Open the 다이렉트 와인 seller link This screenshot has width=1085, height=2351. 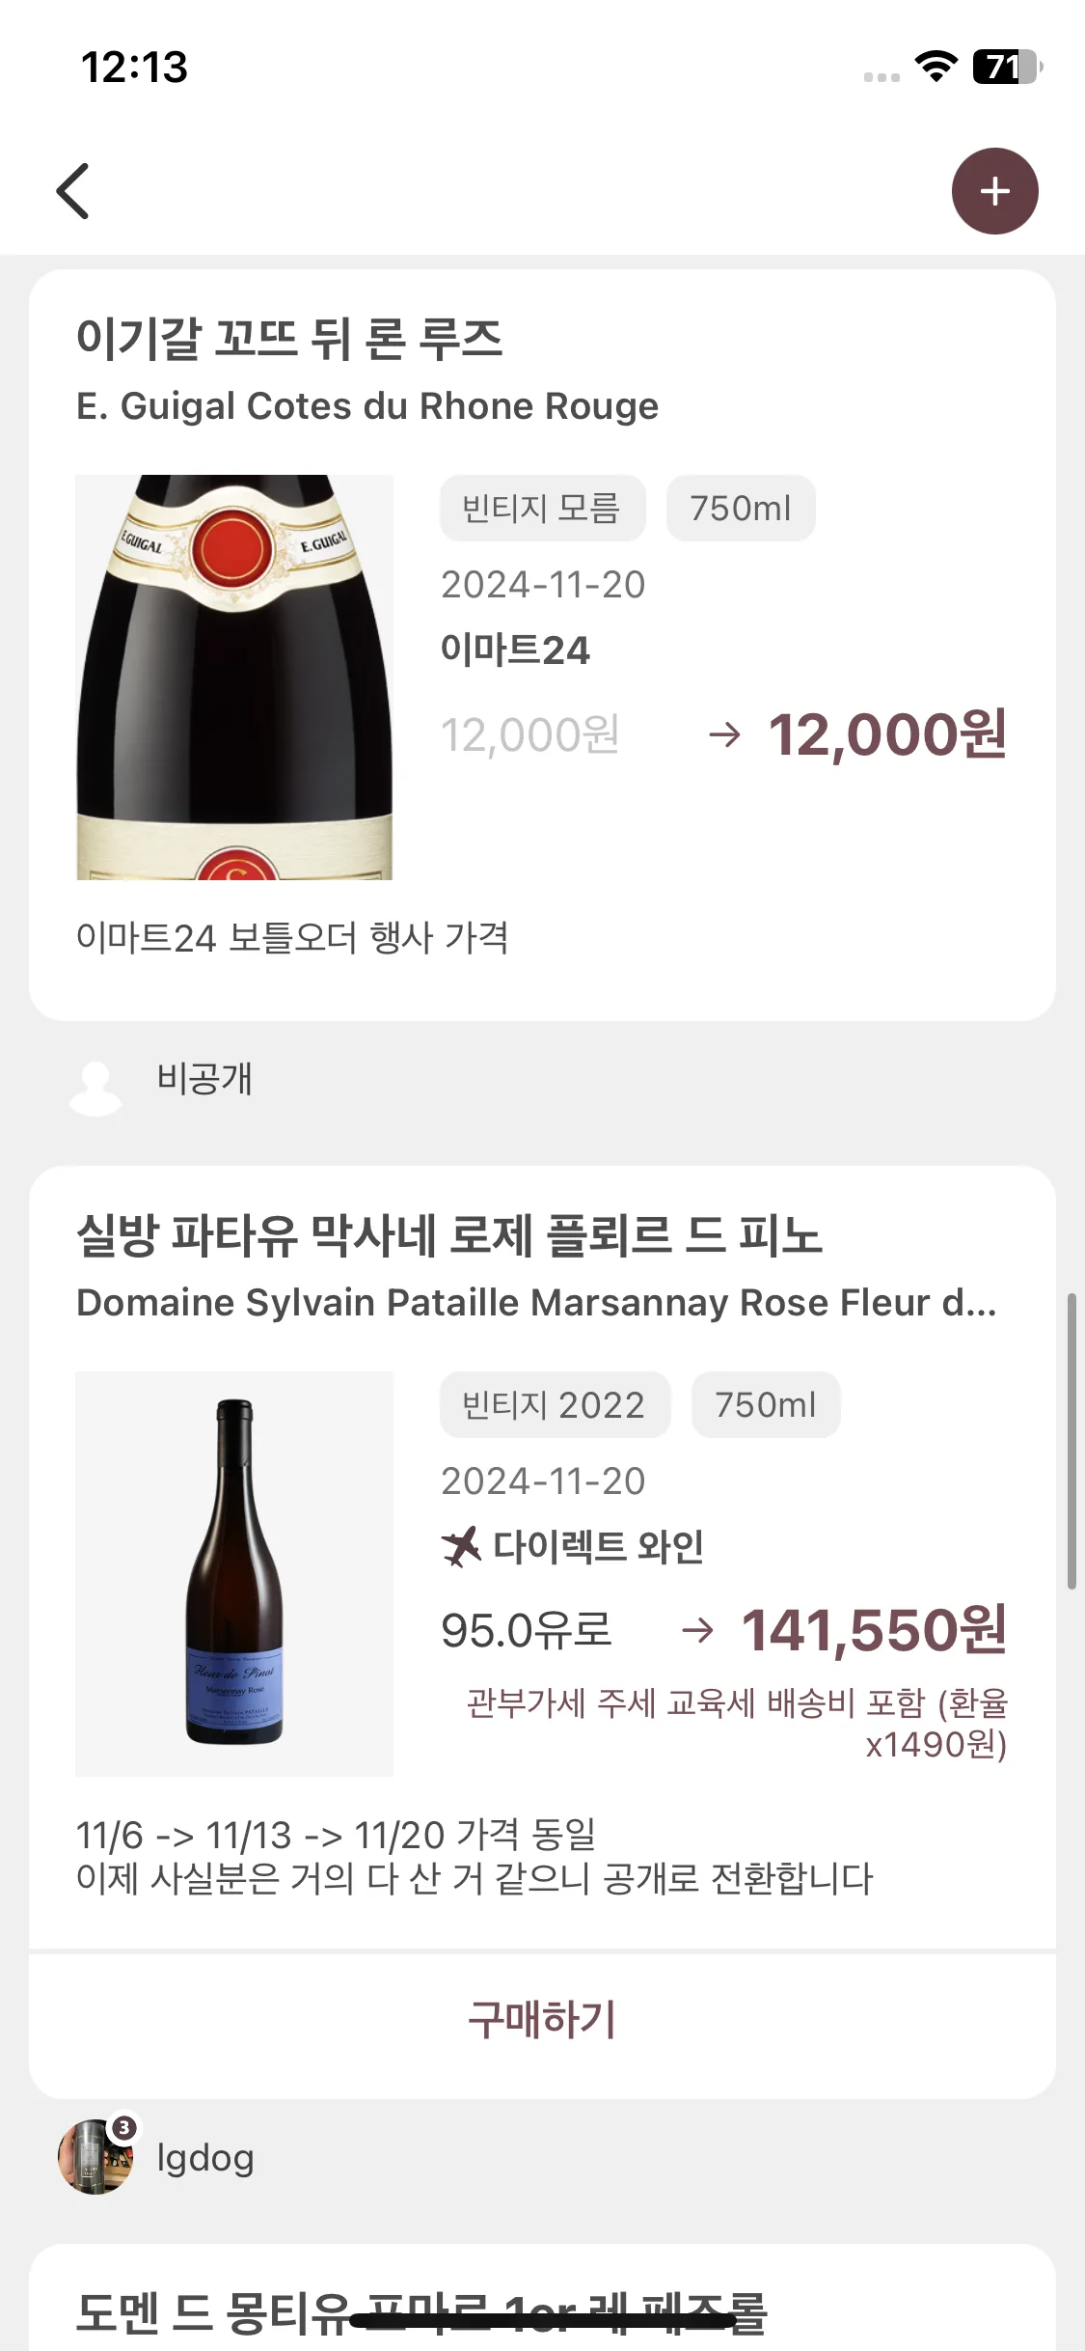click(598, 1547)
